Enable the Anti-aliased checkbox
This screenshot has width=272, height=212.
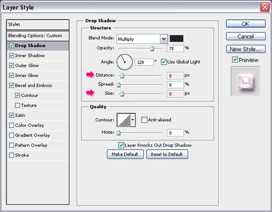(144, 120)
